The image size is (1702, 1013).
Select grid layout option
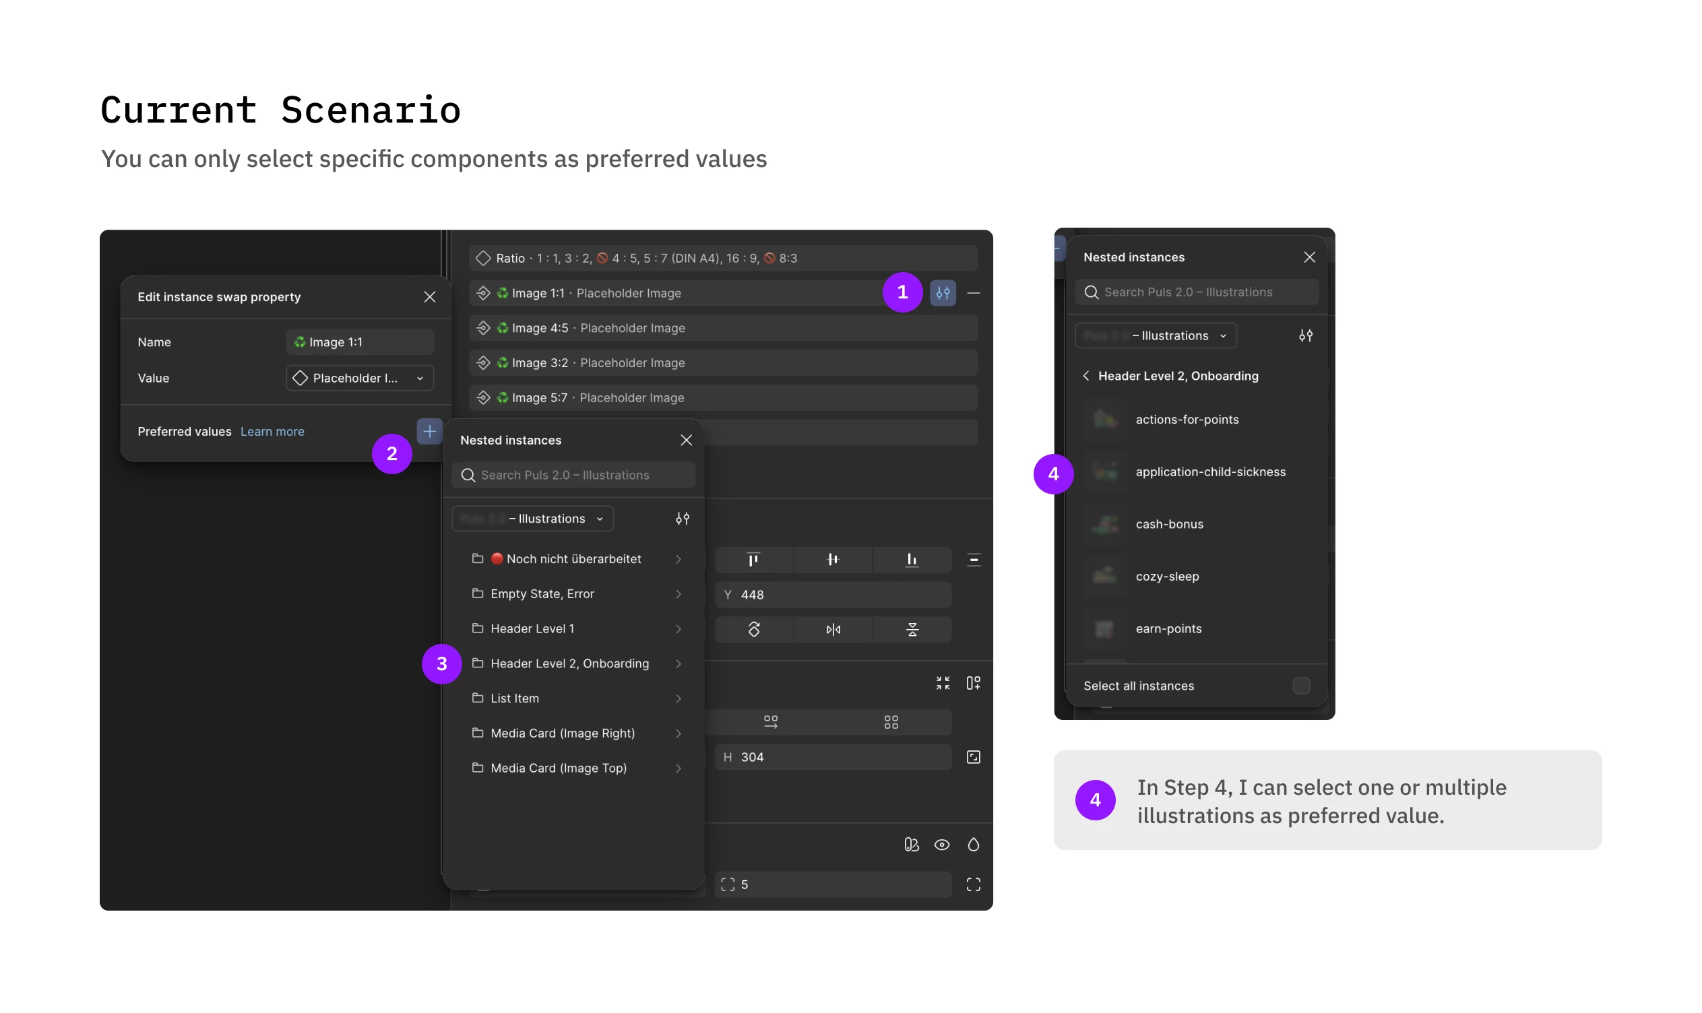click(x=891, y=722)
